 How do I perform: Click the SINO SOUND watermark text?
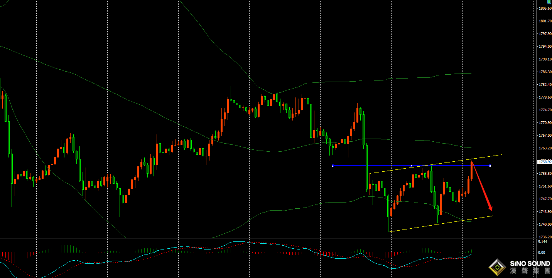tap(530, 264)
